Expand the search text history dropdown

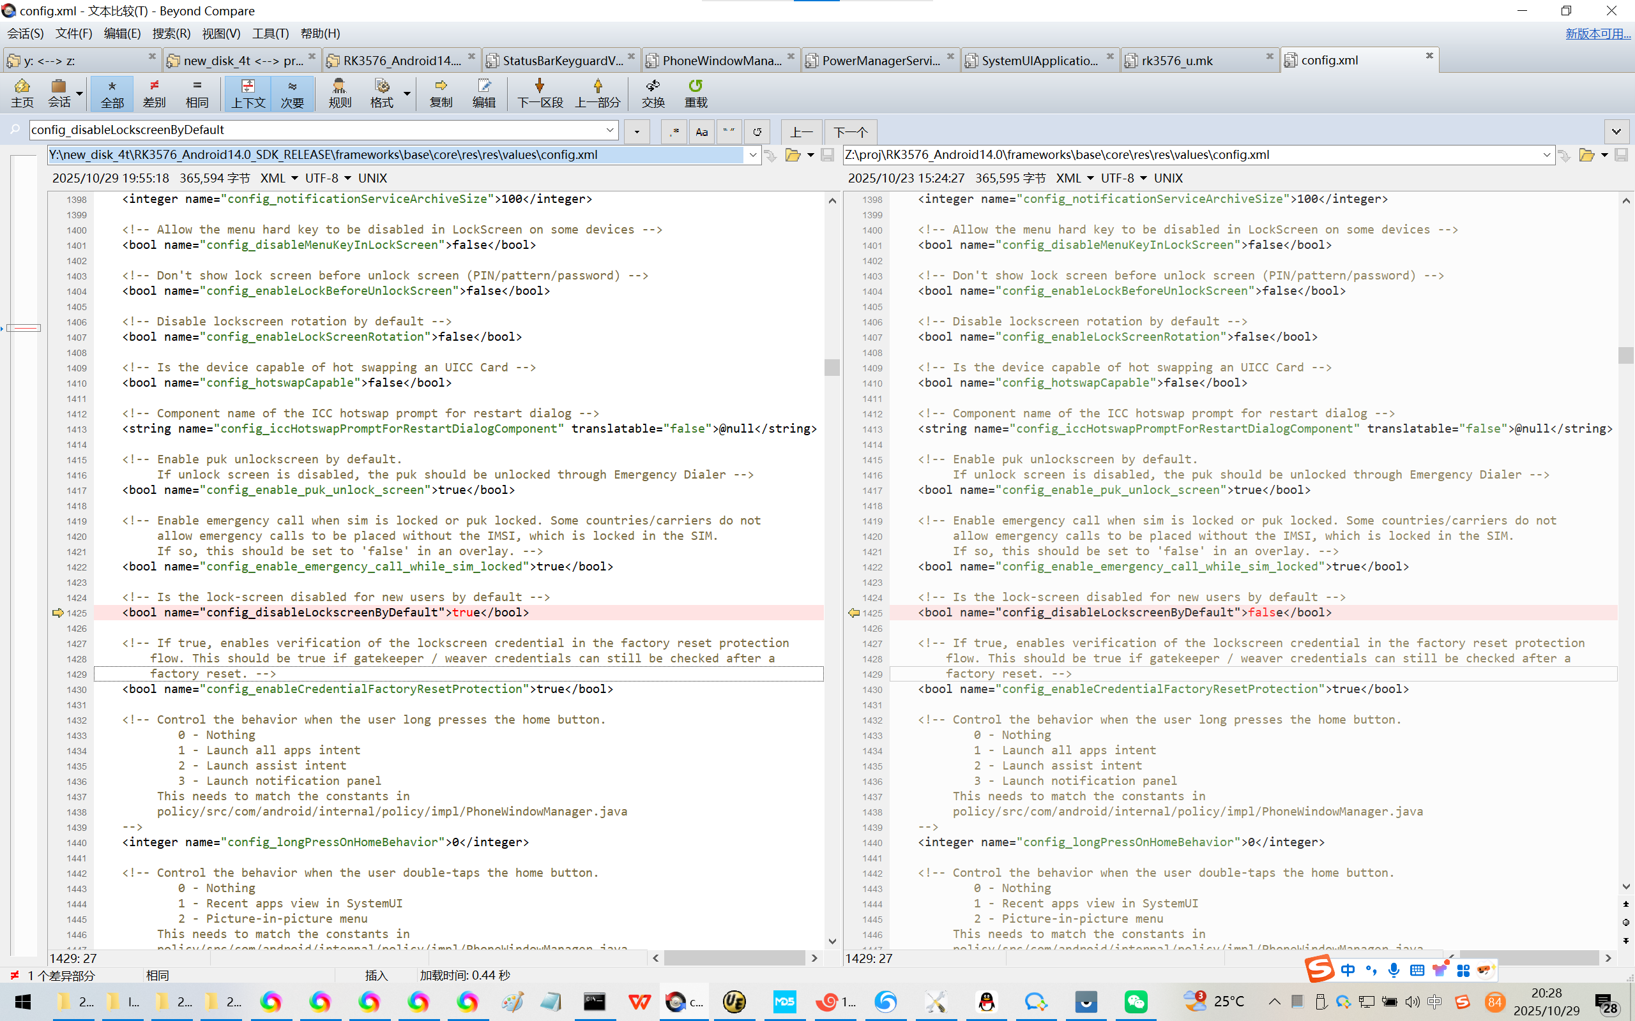tap(609, 130)
